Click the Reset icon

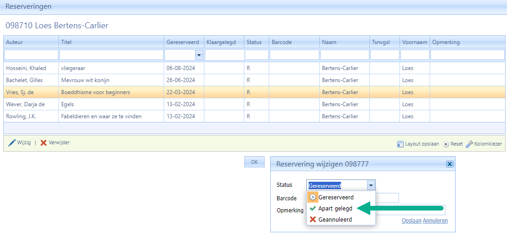446,144
